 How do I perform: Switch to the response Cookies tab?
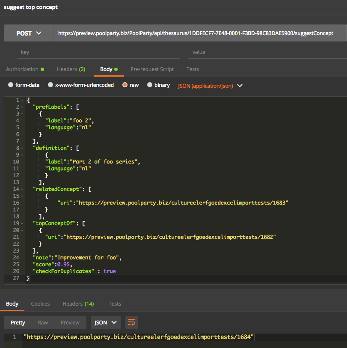pyautogui.click(x=40, y=304)
